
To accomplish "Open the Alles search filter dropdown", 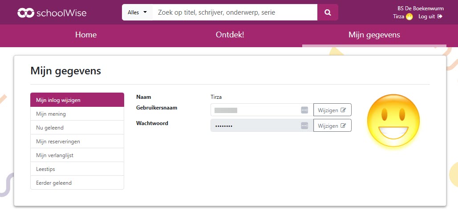I will click(137, 12).
